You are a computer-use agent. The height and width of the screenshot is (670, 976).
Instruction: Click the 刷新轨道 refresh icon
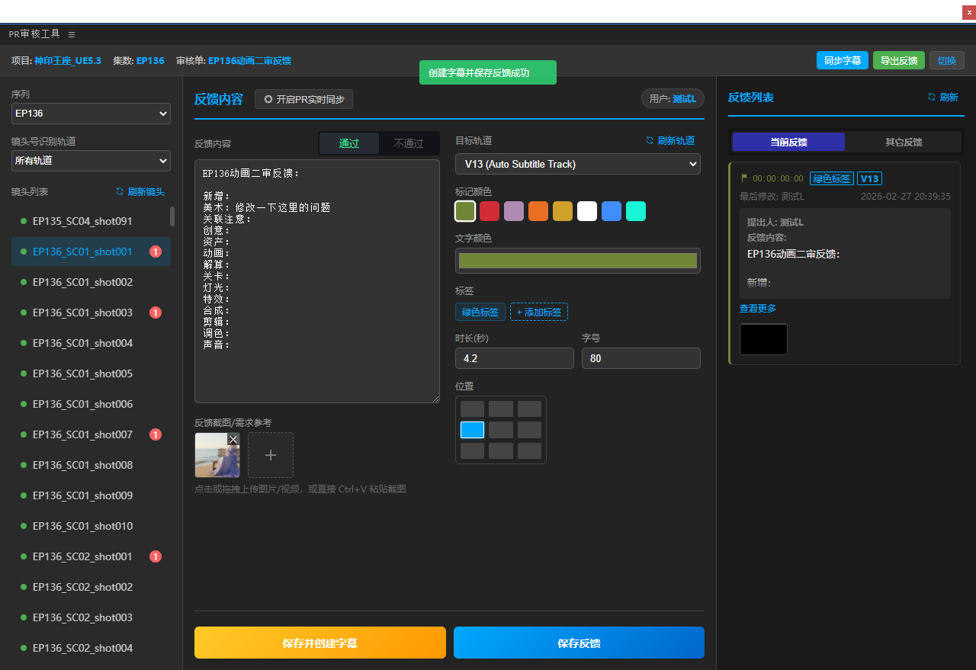650,141
